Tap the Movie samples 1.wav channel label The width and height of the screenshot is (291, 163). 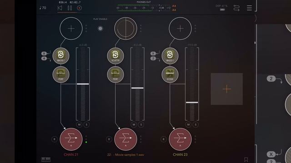tap(125, 155)
